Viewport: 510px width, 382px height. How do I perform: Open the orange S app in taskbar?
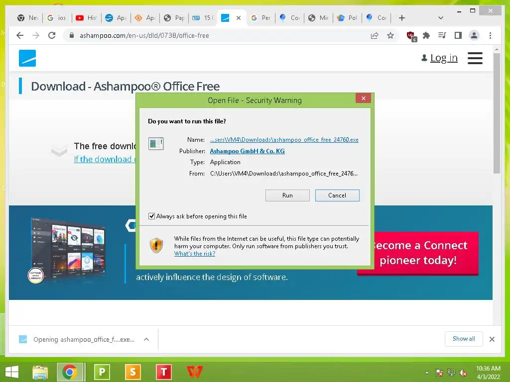click(132, 372)
